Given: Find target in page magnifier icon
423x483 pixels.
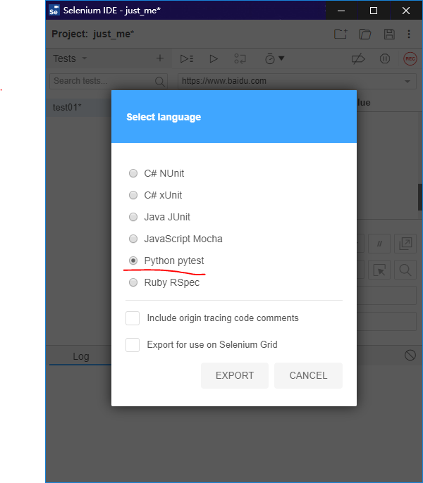Looking at the screenshot, I should pyautogui.click(x=405, y=270).
